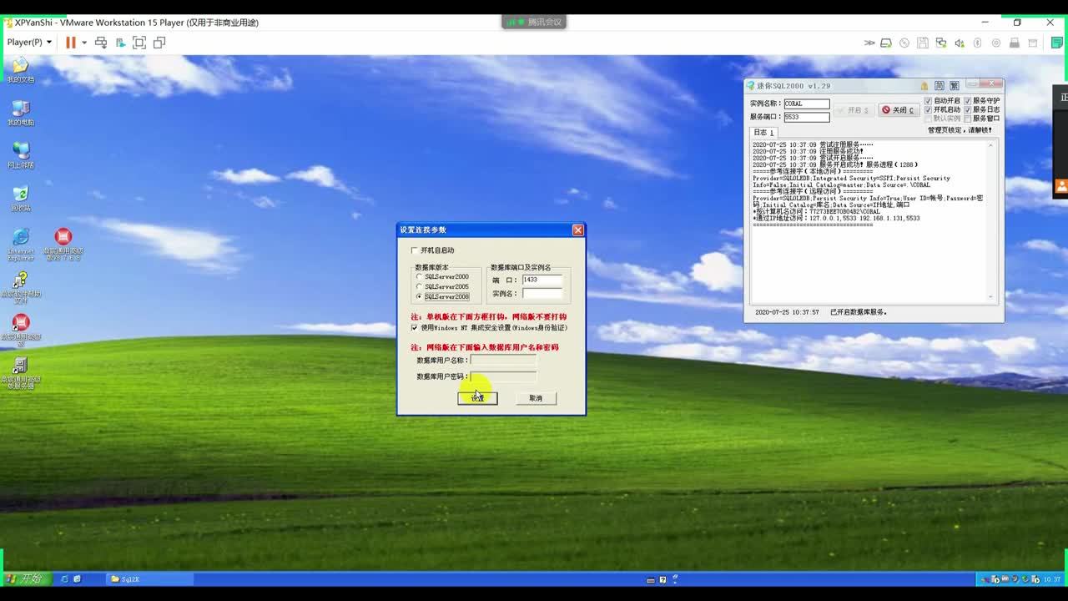This screenshot has width=1068, height=601.
Task: Click the show desktop quick launch icon
Action: coord(77,578)
